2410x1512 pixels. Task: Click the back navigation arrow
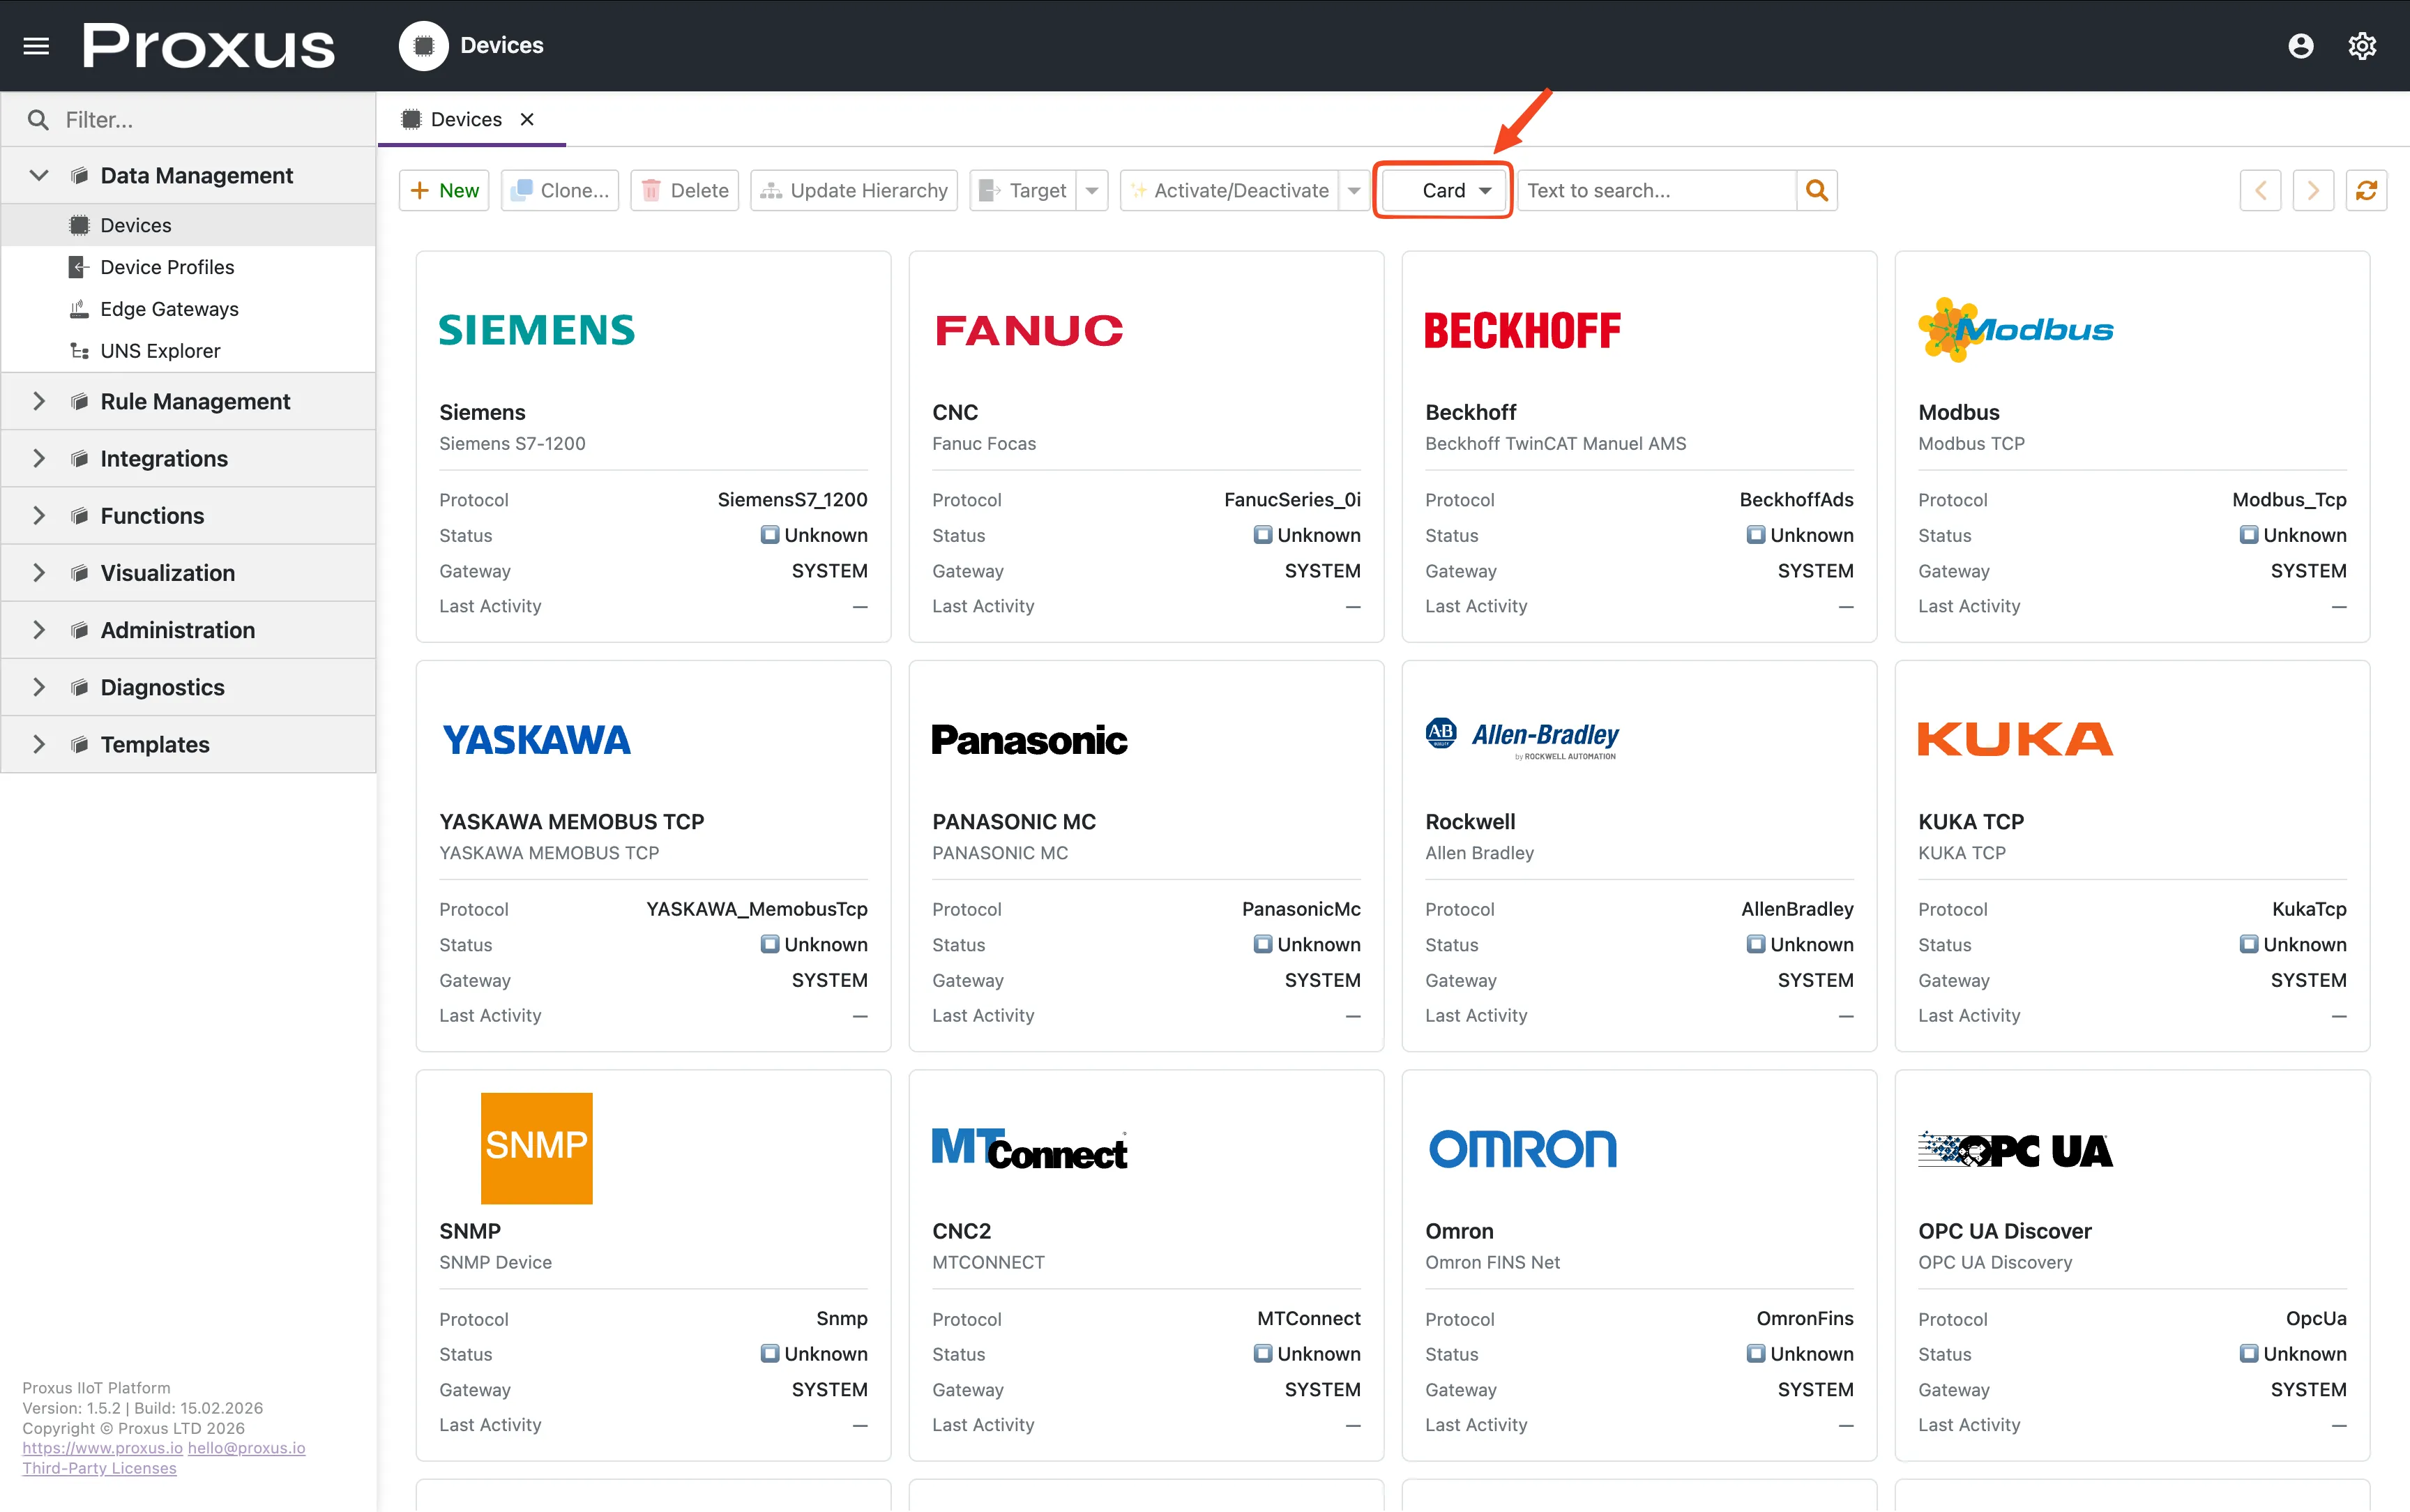[2260, 190]
